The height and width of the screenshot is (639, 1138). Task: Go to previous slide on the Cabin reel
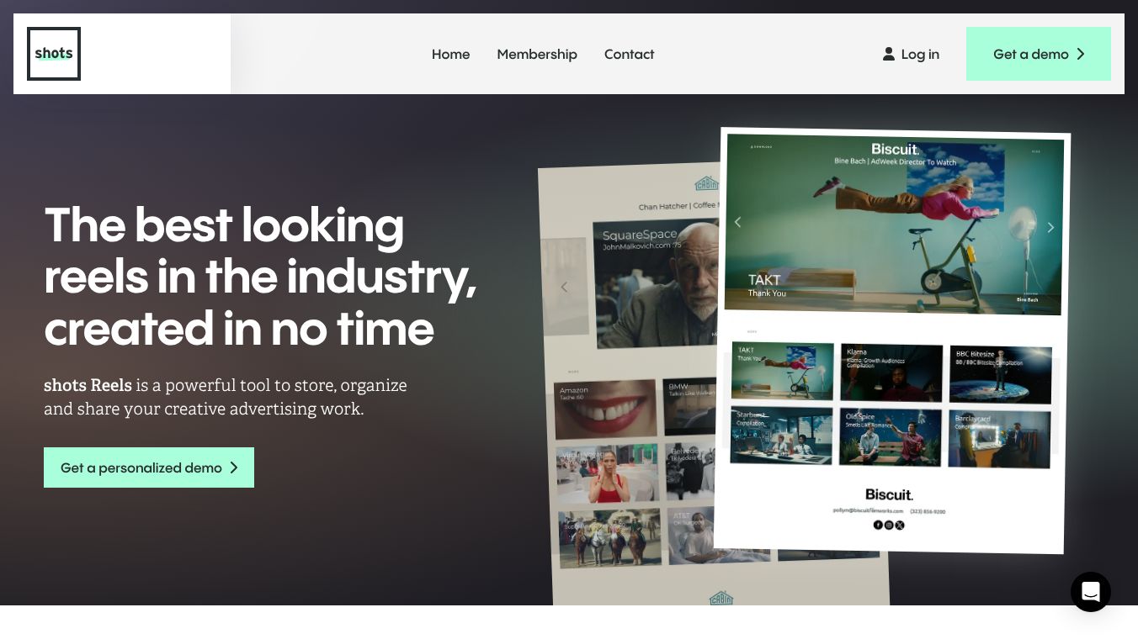[x=564, y=287]
